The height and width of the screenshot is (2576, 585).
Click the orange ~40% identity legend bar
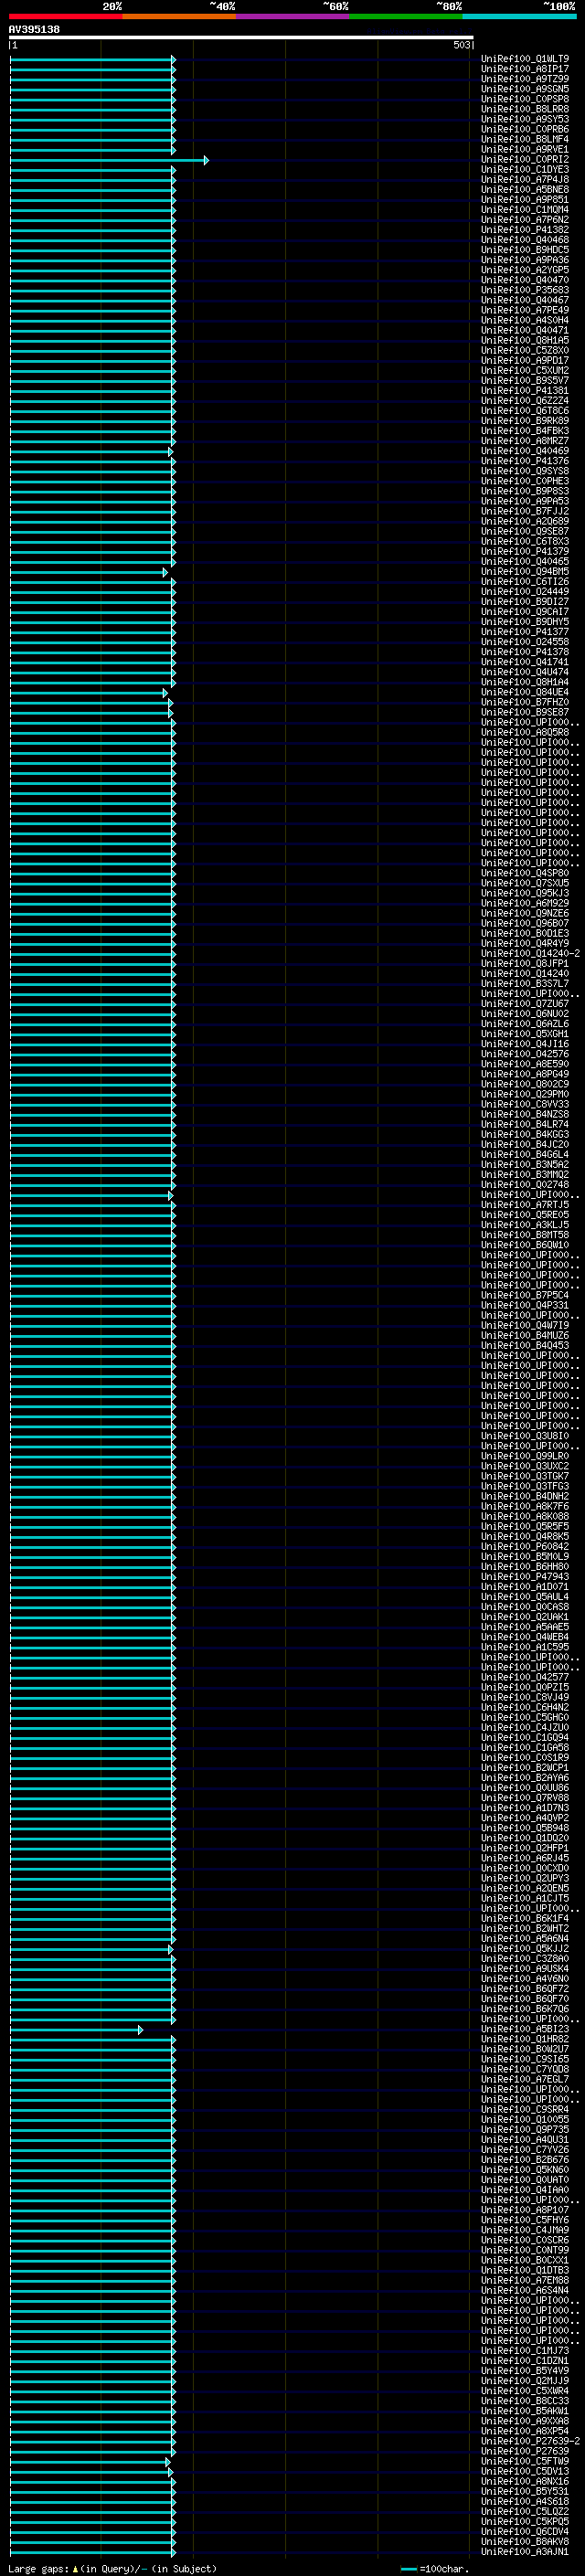click(x=179, y=16)
